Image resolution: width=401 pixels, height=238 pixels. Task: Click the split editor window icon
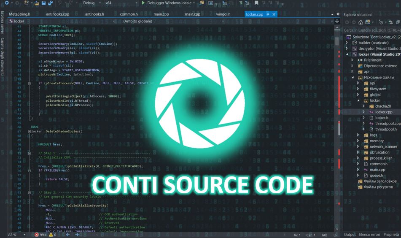(337, 21)
